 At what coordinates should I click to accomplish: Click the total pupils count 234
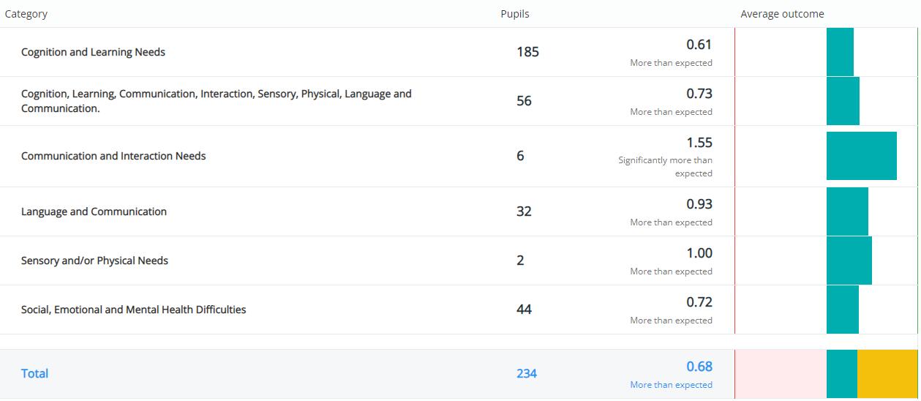[x=526, y=373]
